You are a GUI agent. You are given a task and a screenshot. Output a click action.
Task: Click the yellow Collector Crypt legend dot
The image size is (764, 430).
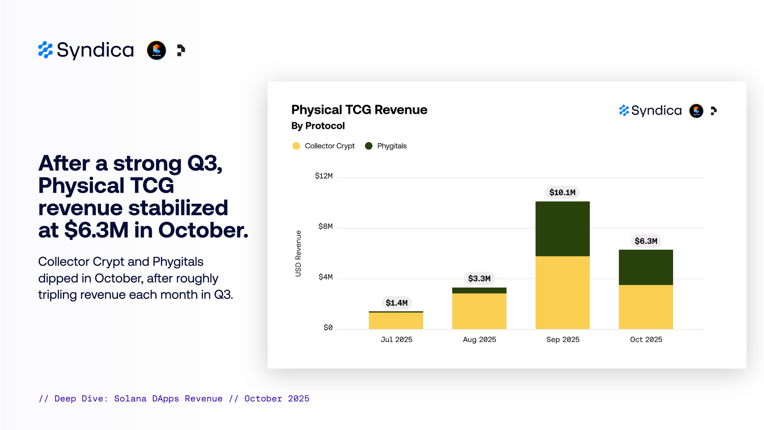[296, 146]
